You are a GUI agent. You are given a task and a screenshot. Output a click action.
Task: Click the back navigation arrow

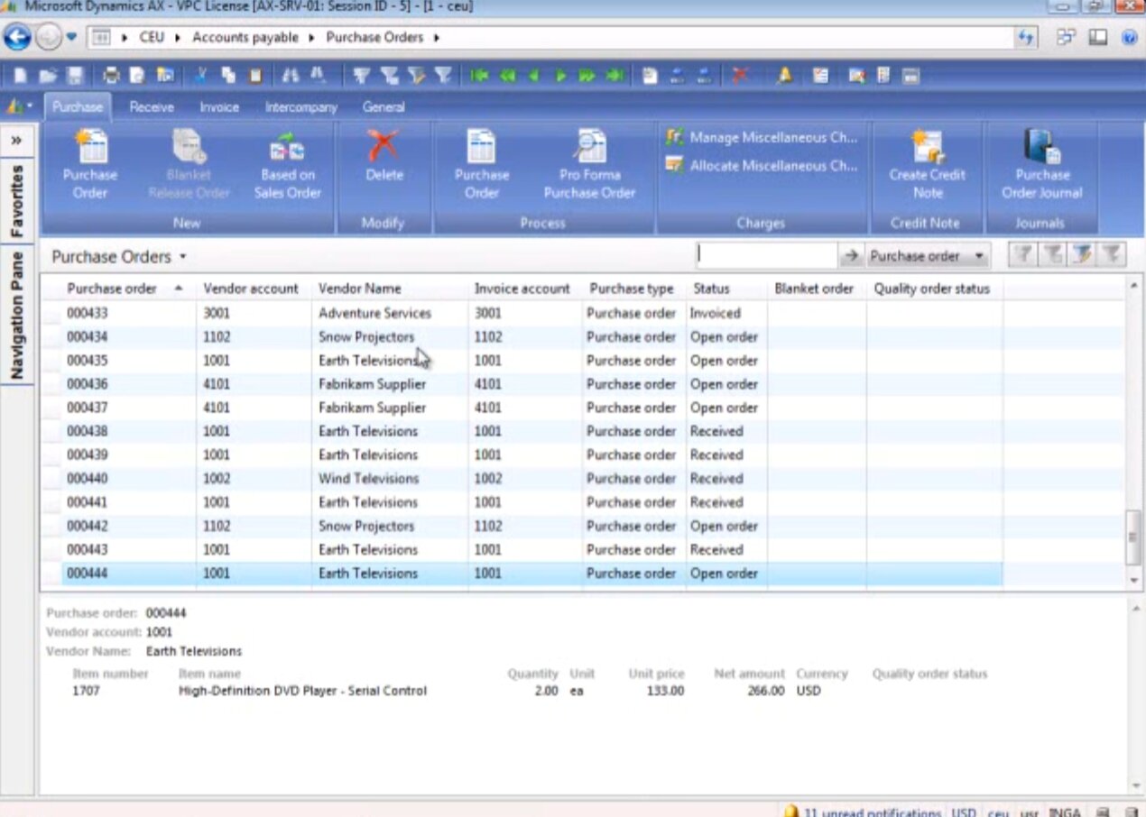[17, 37]
